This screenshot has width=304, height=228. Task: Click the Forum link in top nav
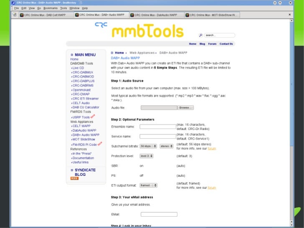212,44
